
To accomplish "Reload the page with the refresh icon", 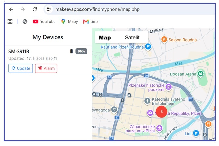I will coord(35,9).
